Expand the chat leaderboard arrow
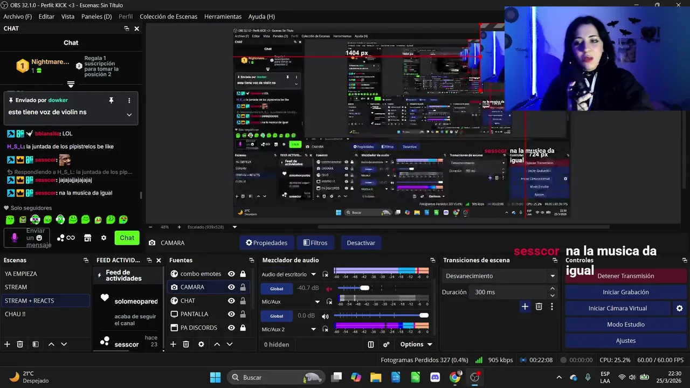Image resolution: width=690 pixels, height=388 pixels. tap(71, 84)
